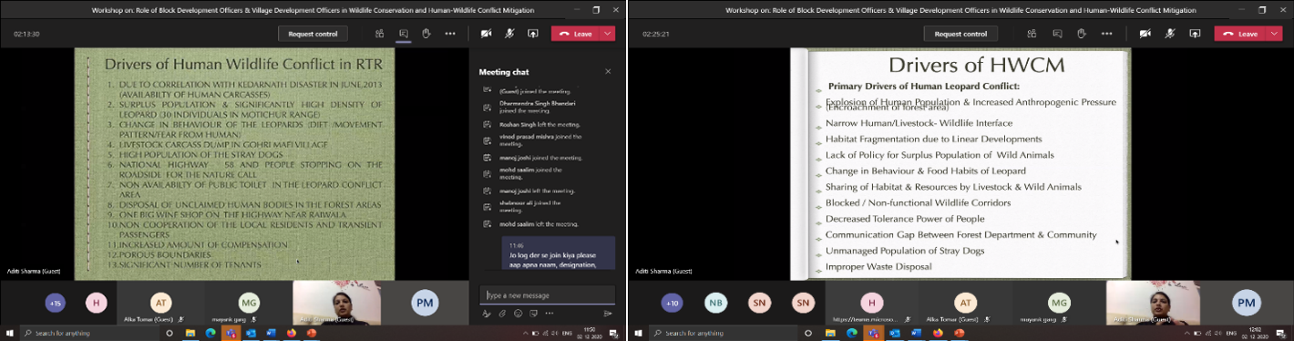The width and height of the screenshot is (1294, 341).
Task: Turn on camera in left Teams window
Action: click(x=487, y=34)
